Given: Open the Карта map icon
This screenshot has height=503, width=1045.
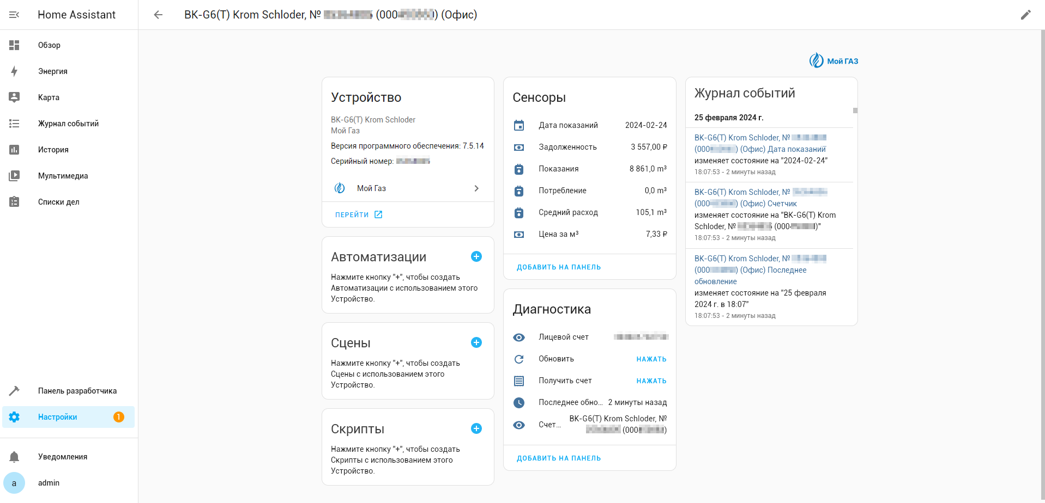Looking at the screenshot, I should click(14, 97).
